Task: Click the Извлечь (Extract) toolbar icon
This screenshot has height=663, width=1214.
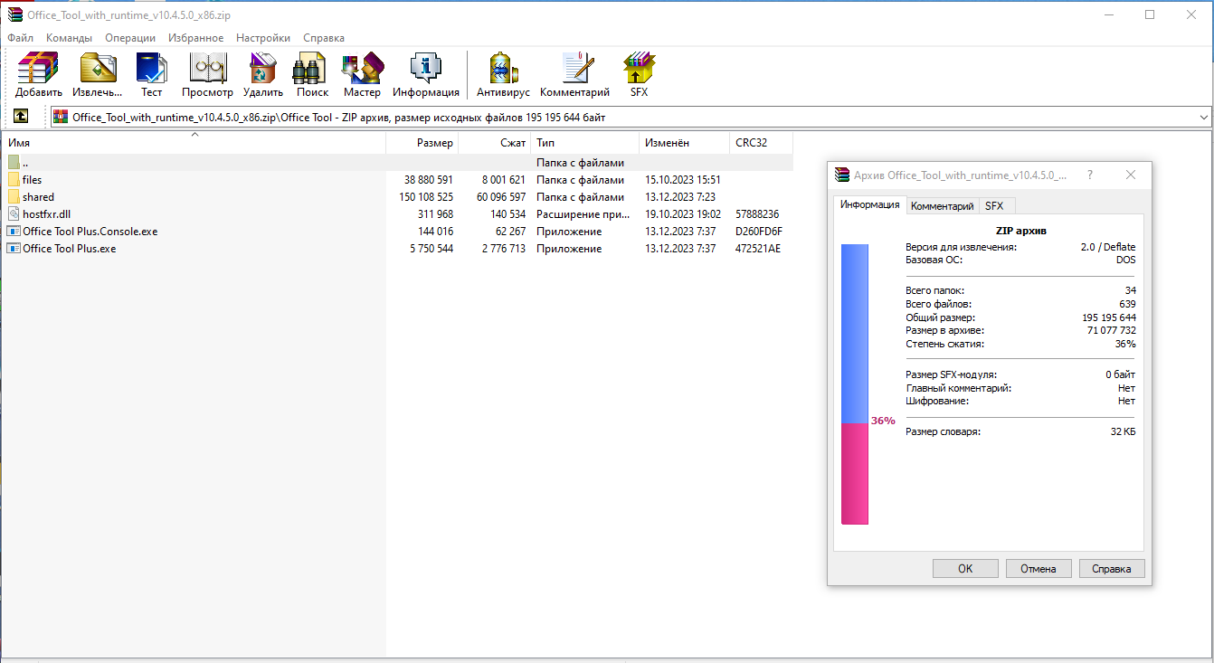Action: click(98, 74)
